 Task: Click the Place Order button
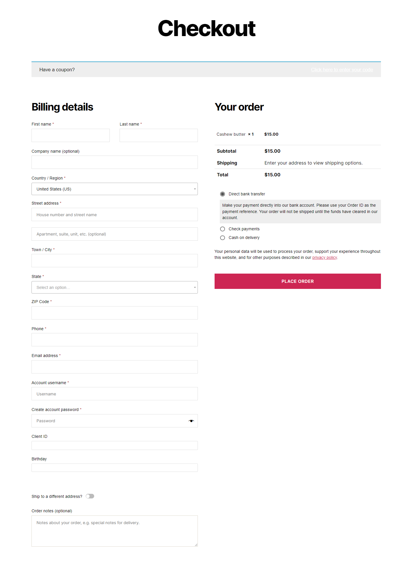297,281
